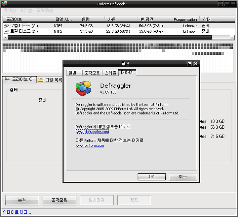The height and width of the screenshot is (217, 238).
Task: Click the drive list's right scroll arrow
Action: pyautogui.click(x=232, y=37)
